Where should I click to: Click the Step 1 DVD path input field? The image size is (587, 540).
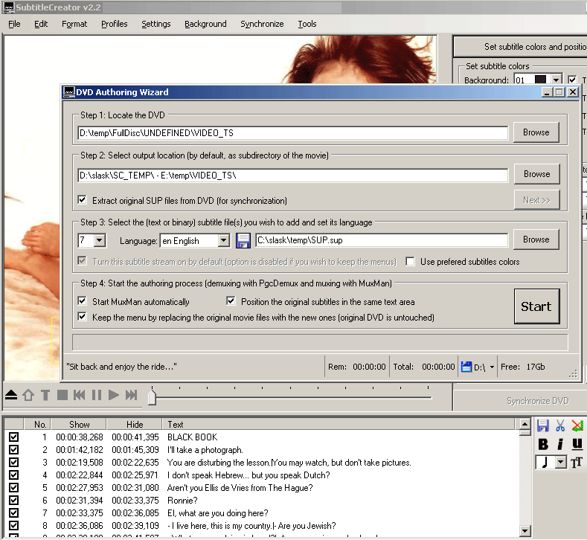(292, 133)
